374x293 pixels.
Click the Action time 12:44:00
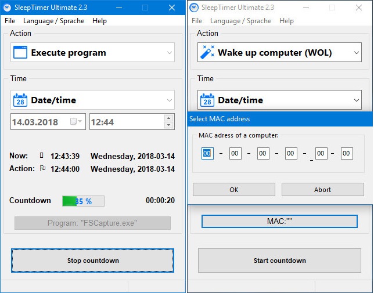coord(65,169)
